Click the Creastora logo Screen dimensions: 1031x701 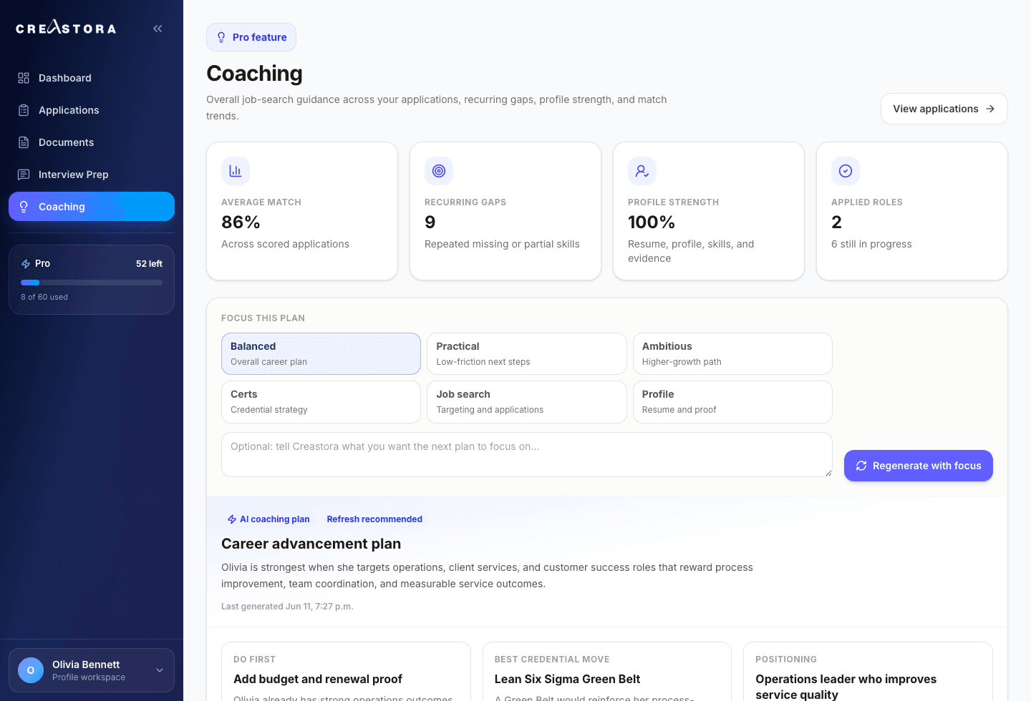(x=66, y=28)
